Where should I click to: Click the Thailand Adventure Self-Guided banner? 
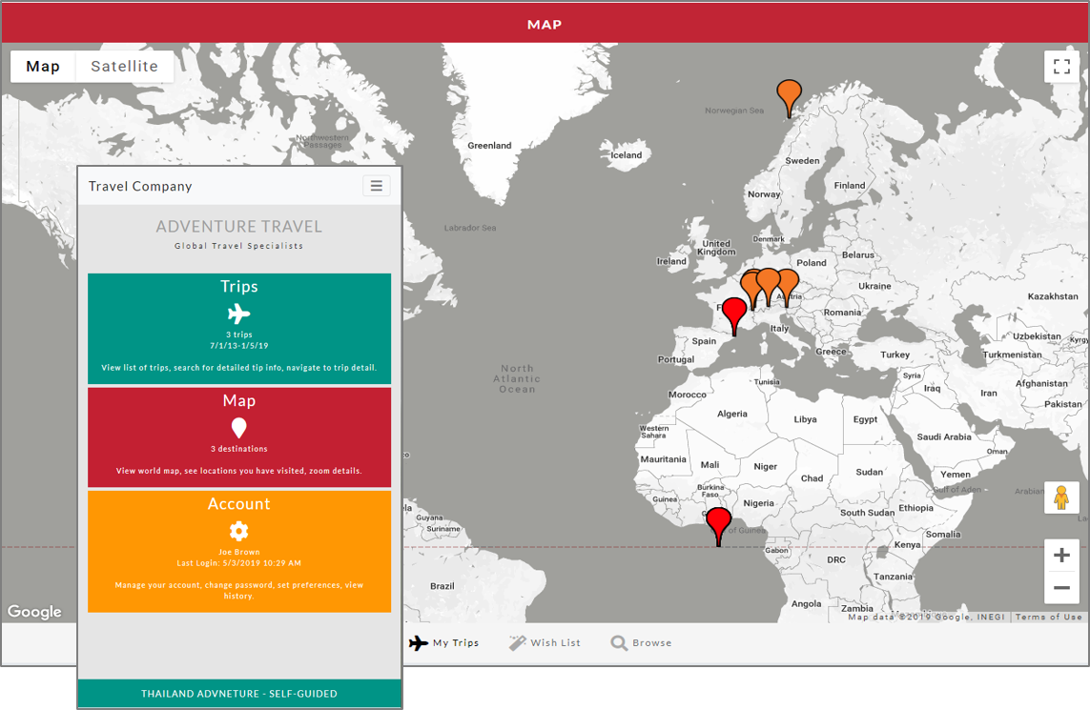239,694
